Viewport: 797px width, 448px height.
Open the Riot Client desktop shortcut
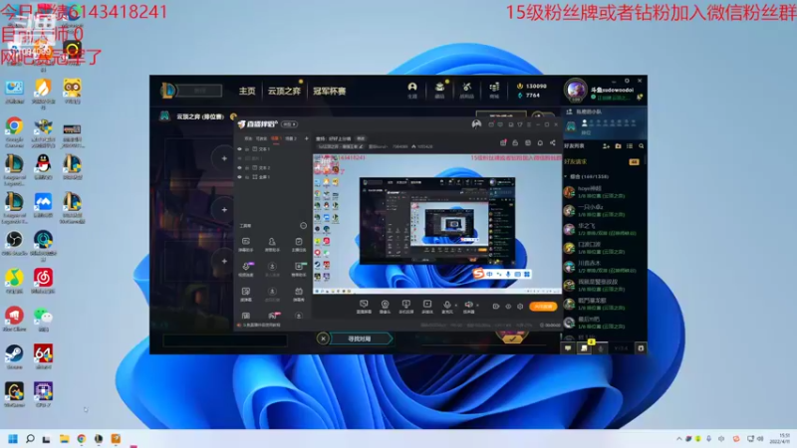pos(14,319)
